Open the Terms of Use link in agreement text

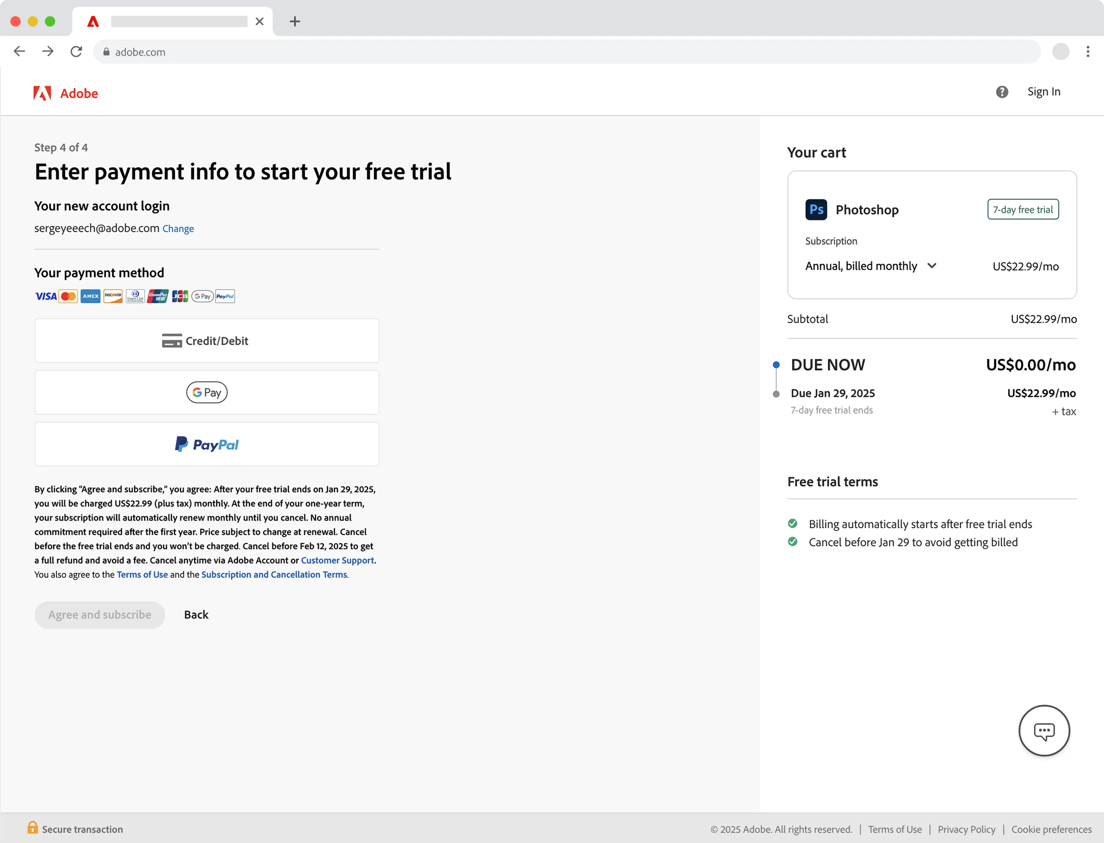click(x=142, y=574)
